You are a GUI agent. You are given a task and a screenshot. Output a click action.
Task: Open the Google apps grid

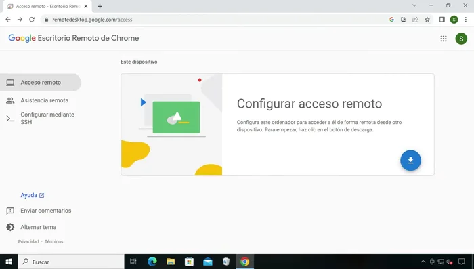(444, 39)
